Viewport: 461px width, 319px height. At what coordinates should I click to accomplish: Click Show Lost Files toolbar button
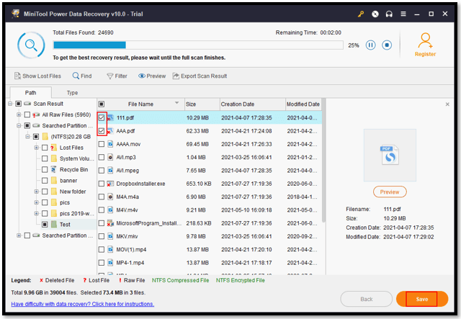[x=37, y=76]
